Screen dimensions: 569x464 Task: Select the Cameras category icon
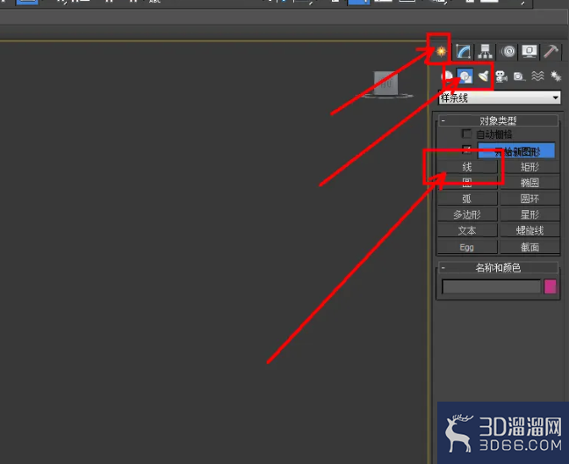501,76
